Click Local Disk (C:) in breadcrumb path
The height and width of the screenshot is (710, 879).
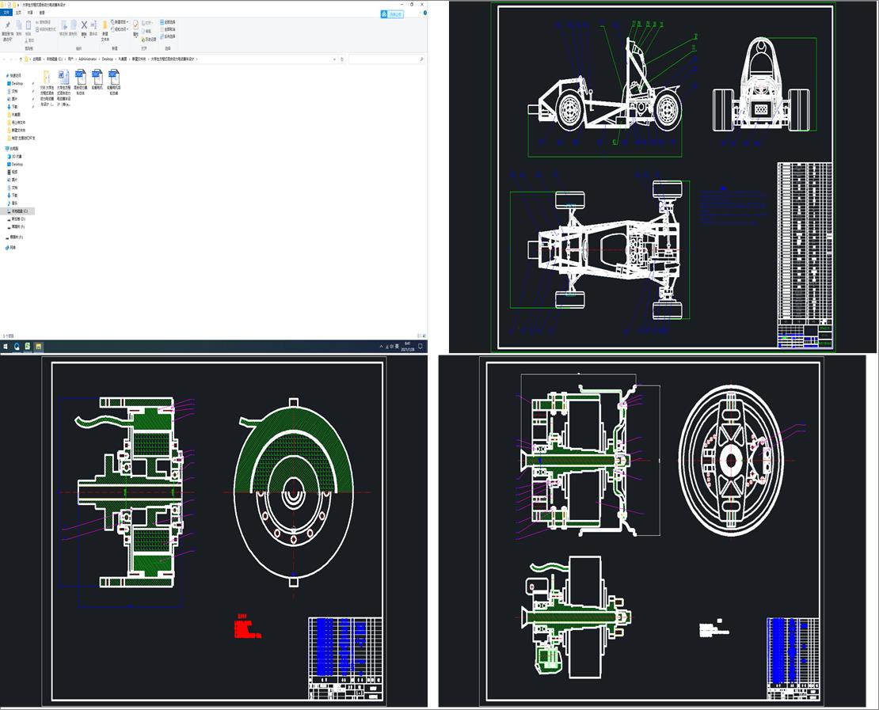click(55, 59)
